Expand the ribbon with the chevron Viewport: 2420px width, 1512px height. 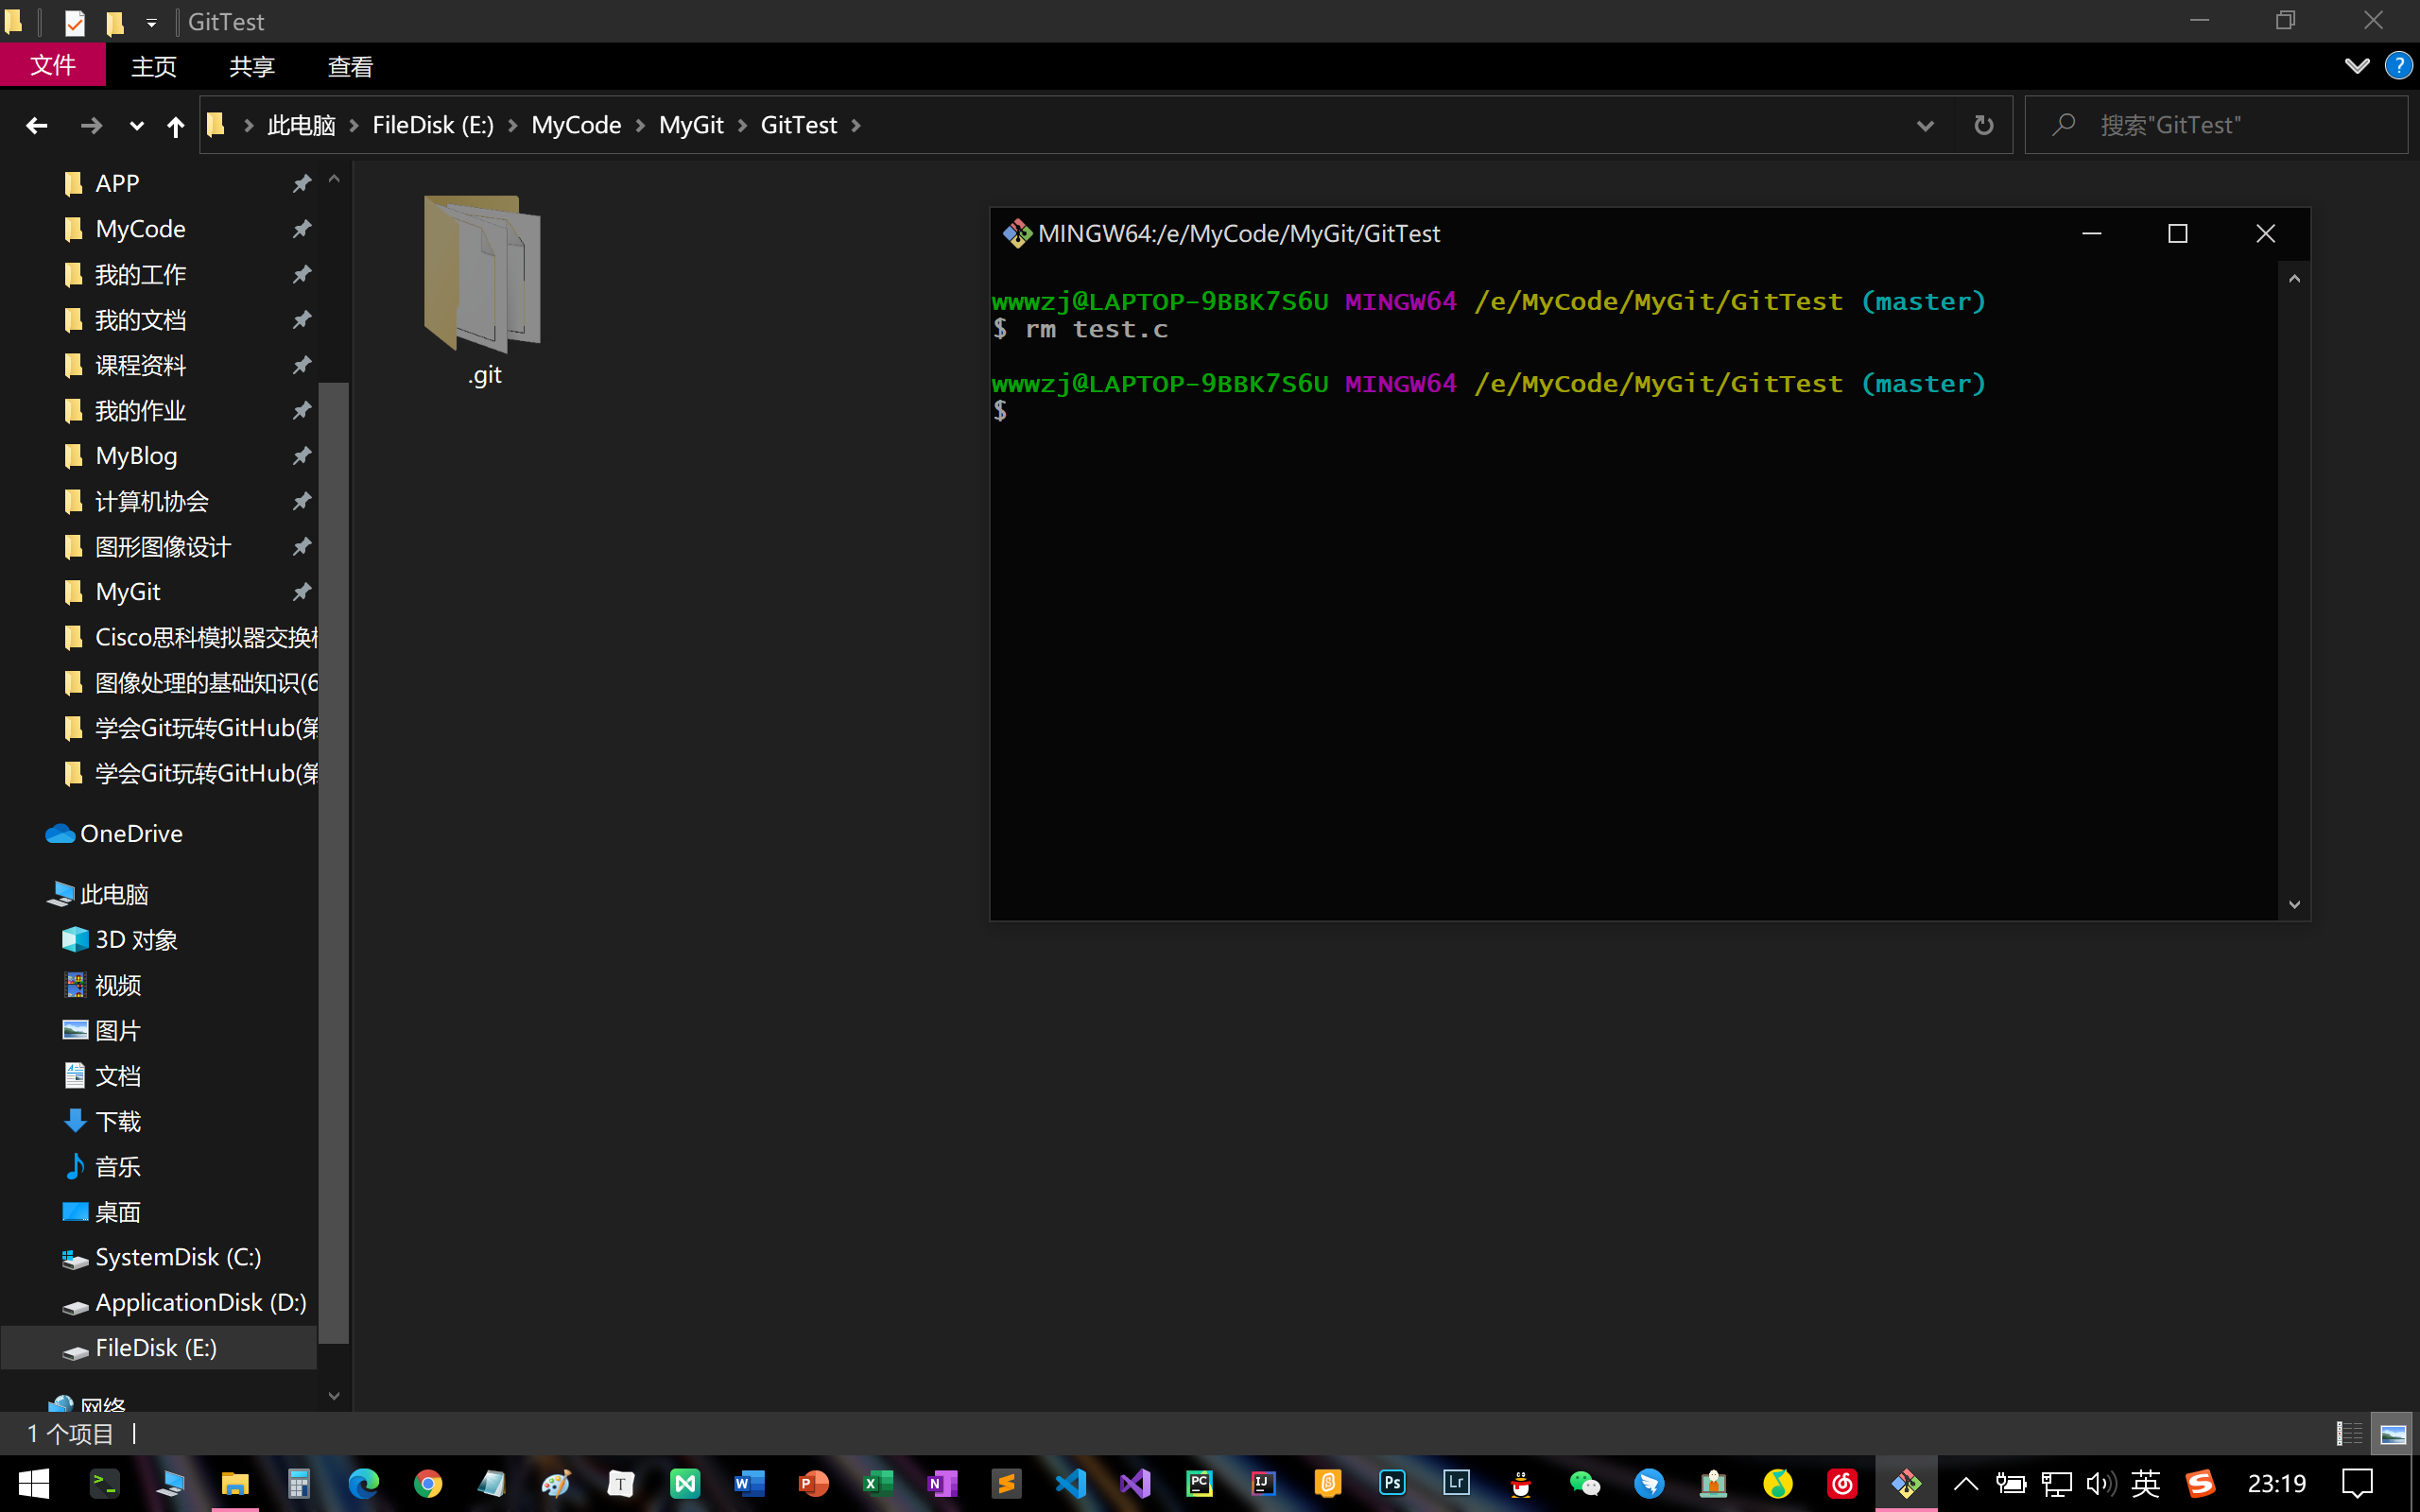click(2357, 66)
